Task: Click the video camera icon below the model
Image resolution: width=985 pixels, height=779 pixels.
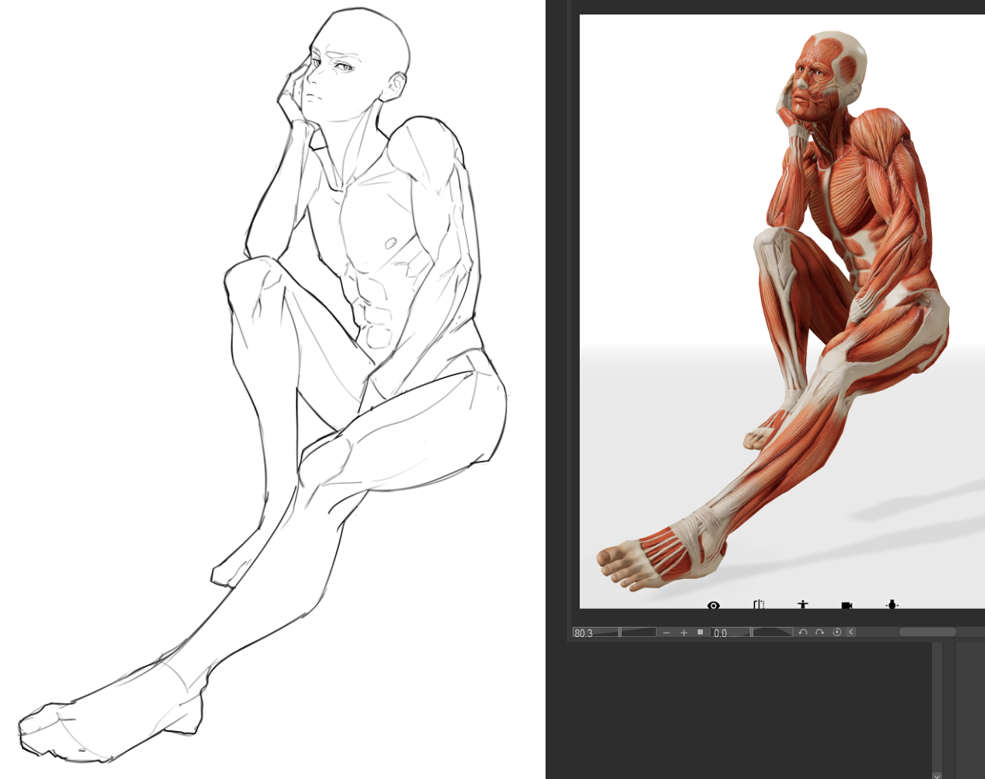Action: [846, 605]
